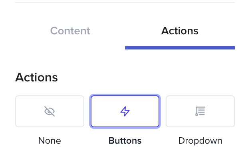Show actions as Buttons

125,111
